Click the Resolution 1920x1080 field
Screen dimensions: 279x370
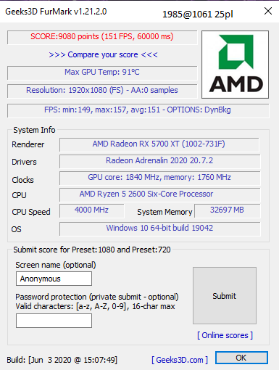coord(102,91)
